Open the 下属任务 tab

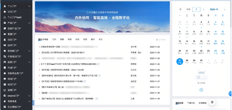(191, 103)
